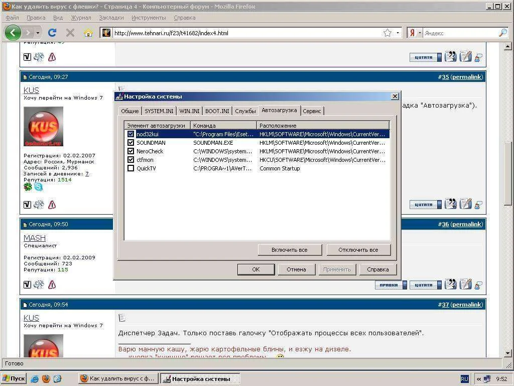Viewport: 514px width, 386px height.
Task: Click the magnifier search icon in Yandex box
Action: pos(502,33)
